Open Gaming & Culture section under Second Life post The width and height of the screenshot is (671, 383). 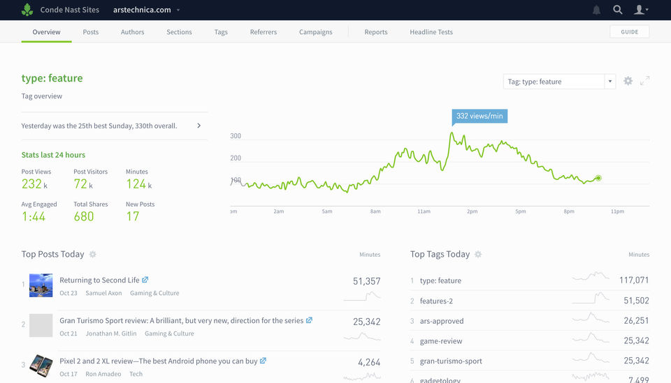point(154,293)
